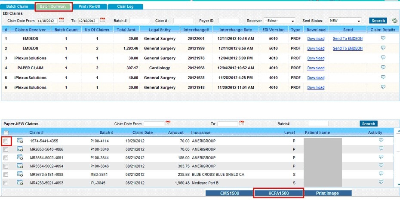Download the PAPER CLAIM batch 20121958

(316, 68)
